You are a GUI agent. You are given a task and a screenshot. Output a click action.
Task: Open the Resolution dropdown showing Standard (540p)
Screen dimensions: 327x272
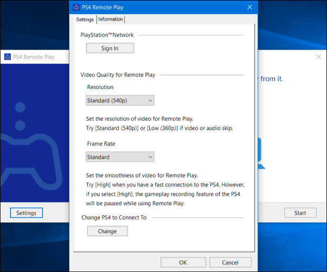pos(120,101)
